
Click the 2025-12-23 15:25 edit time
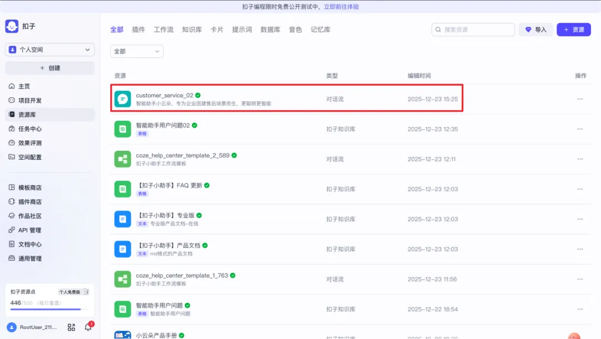[433, 99]
